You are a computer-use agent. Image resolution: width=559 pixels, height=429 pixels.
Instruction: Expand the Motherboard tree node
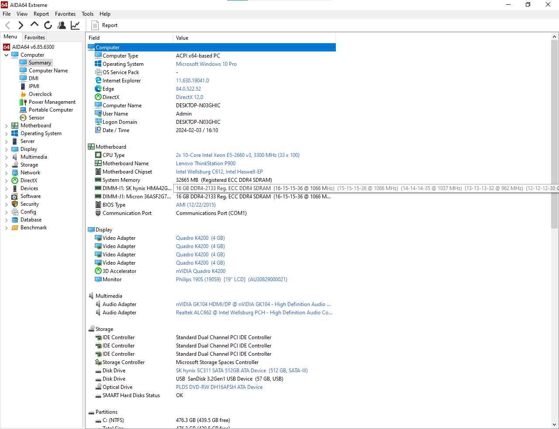[x=6, y=126]
